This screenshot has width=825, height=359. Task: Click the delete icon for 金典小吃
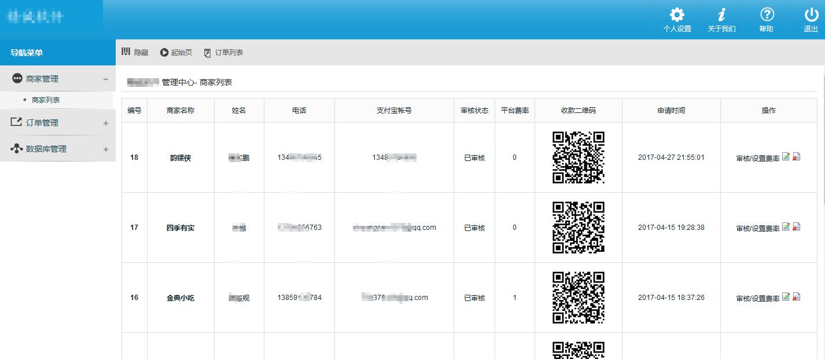796,296
